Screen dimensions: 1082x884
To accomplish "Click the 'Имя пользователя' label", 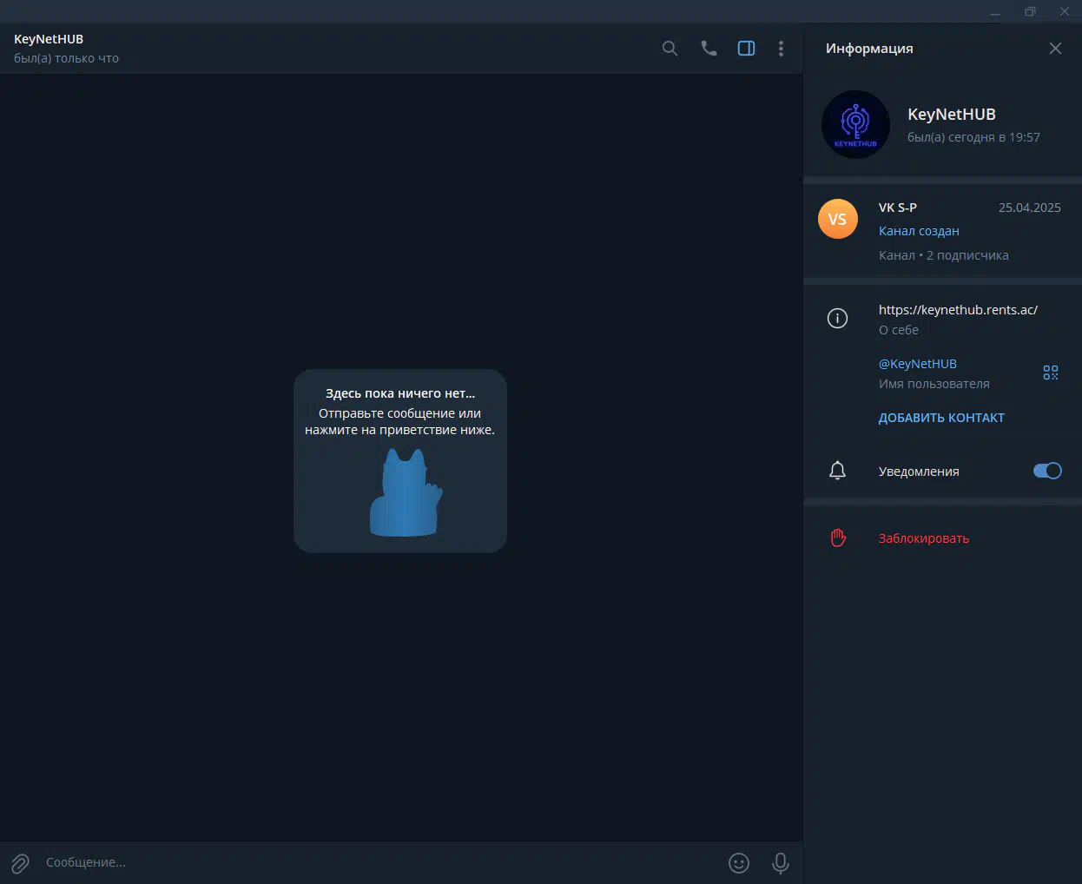I will point(934,384).
